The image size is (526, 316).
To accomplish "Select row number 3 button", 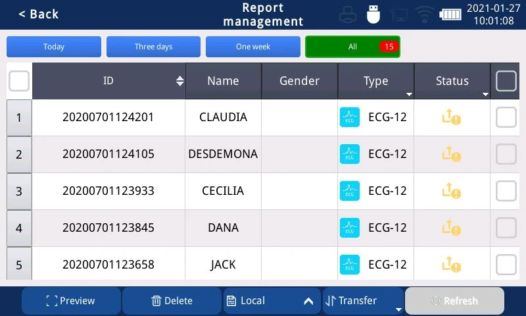I will (x=19, y=192).
